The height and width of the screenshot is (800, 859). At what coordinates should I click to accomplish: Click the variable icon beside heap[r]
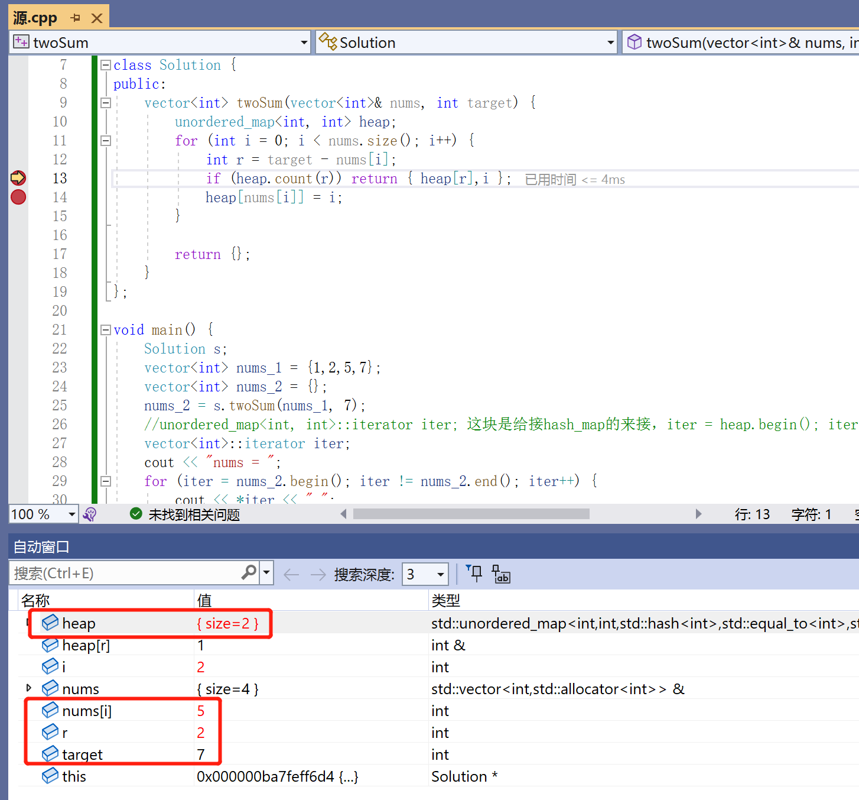coord(50,644)
